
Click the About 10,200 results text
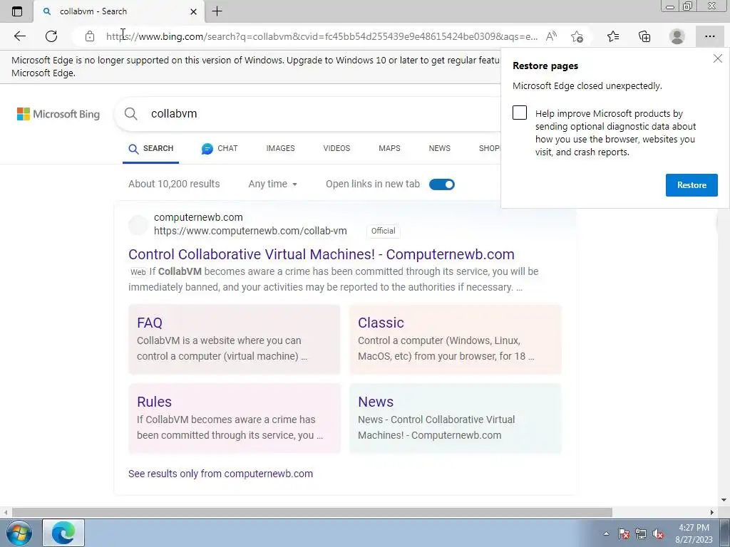[174, 184]
